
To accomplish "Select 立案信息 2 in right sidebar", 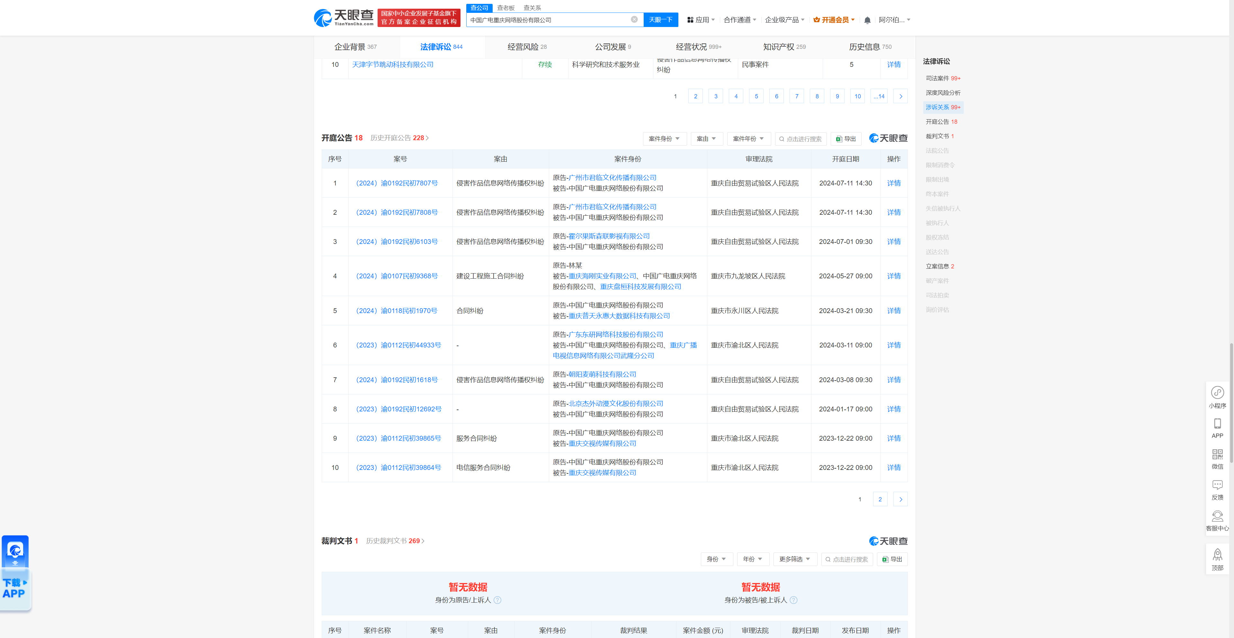I will (939, 266).
